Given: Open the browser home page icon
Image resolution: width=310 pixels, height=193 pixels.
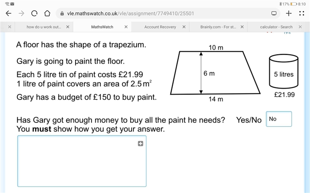Looking at the screenshot, I should coord(47,14).
